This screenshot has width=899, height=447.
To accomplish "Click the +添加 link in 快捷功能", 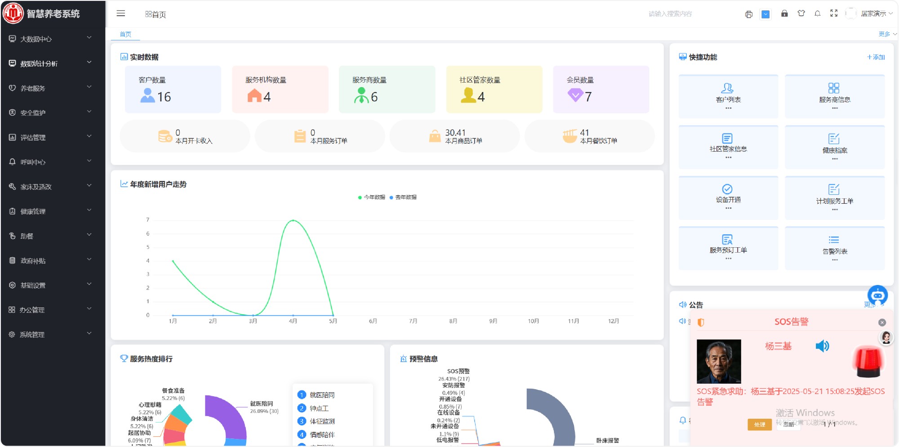I will click(876, 57).
